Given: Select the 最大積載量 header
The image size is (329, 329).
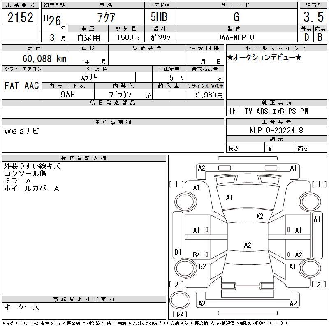Looking at the screenshot, I should [x=205, y=69].
